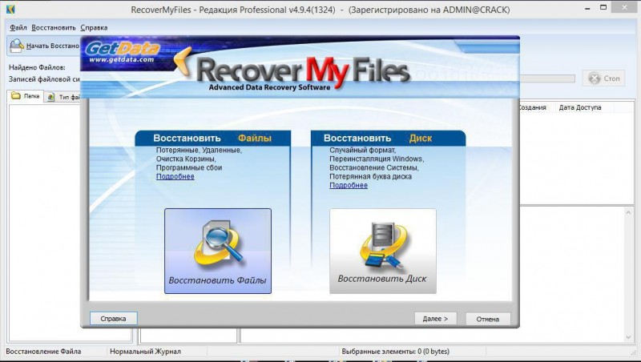Viewport: 641px width, 362px height.
Task: Maximize the RecoverMyFiles window
Action: tap(603, 7)
